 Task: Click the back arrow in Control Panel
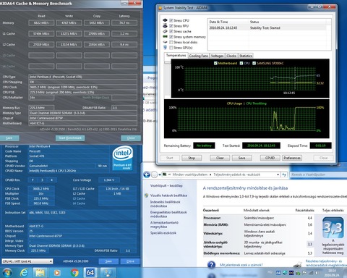[147, 174]
